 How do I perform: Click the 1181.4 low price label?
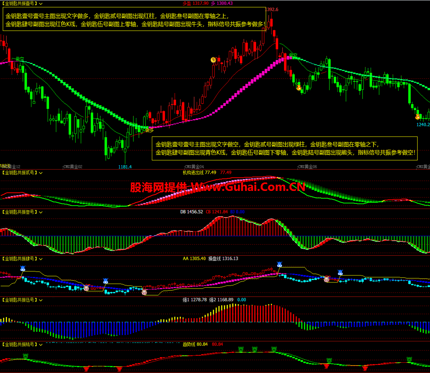point(125,167)
